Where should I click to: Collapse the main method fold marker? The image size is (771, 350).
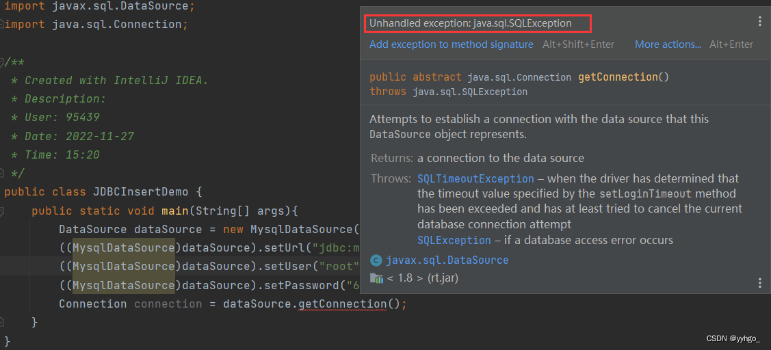[x=2, y=211]
